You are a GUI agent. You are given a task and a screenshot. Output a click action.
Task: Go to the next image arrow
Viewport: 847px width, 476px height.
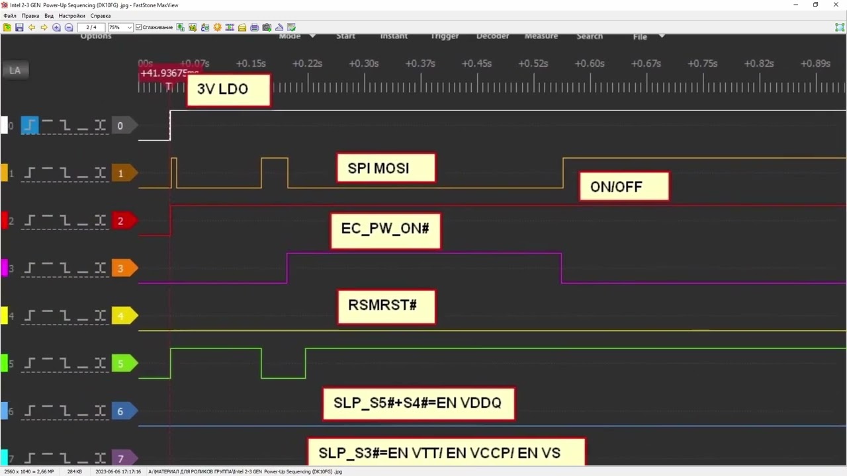44,27
